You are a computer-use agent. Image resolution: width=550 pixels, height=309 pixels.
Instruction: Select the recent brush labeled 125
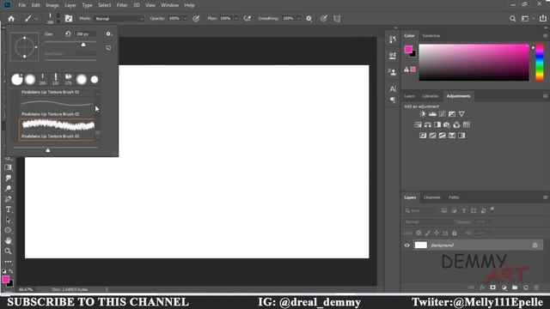[55, 80]
